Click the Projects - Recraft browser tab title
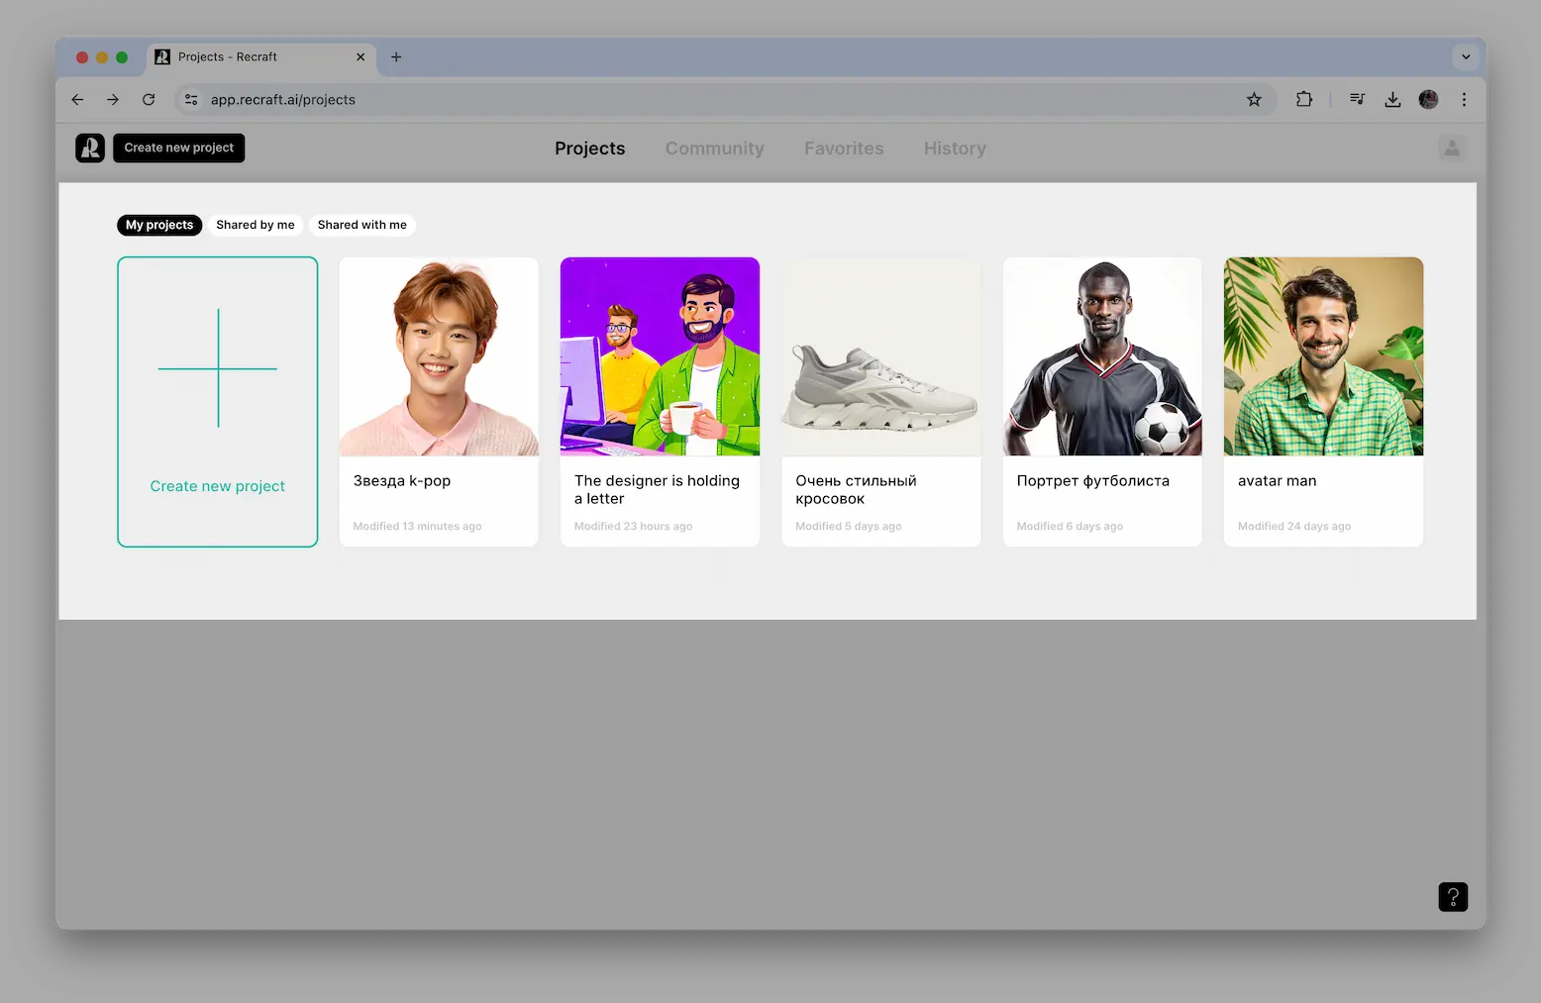 tap(228, 57)
